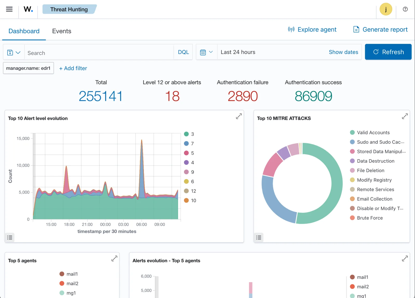Switch to the Events tab

coord(61,31)
